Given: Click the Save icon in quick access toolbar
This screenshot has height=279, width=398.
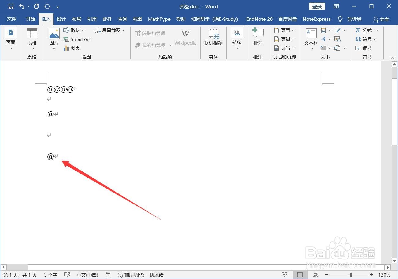Looking at the screenshot, I should click(x=11, y=6).
